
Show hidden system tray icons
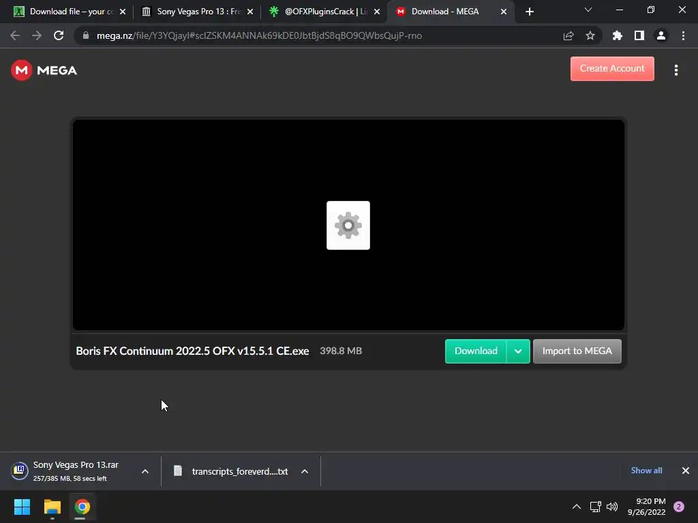coord(577,507)
